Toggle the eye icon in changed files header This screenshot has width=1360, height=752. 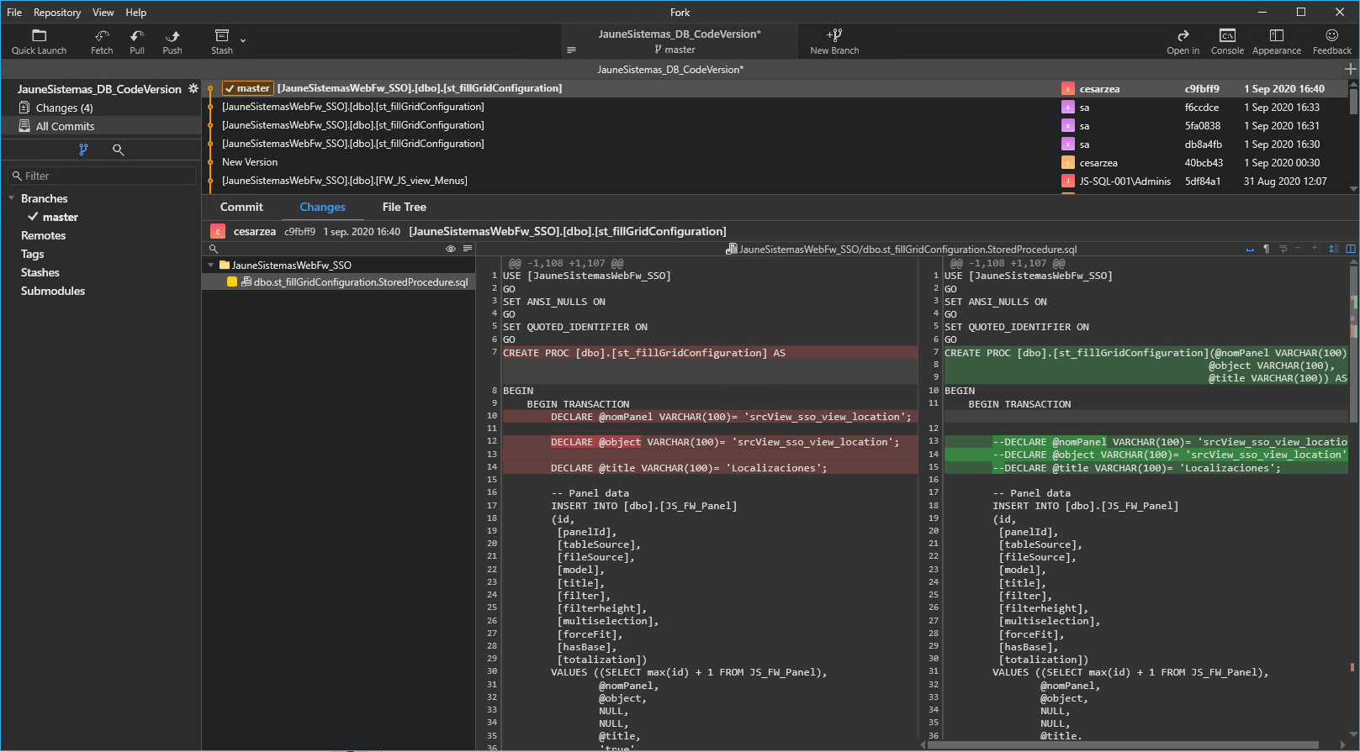(x=451, y=249)
